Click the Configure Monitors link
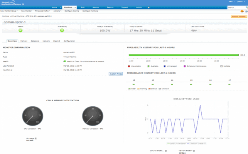The width and height of the screenshot is (248, 154). pyautogui.click(x=90, y=11)
